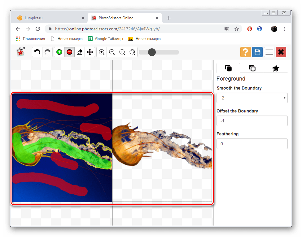The width and height of the screenshot is (302, 237).
Task: Select the eraser tool
Action: point(80,52)
